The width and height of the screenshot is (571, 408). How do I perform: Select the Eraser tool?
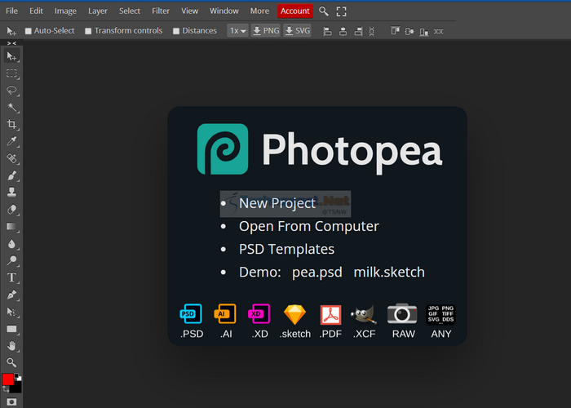(11, 210)
